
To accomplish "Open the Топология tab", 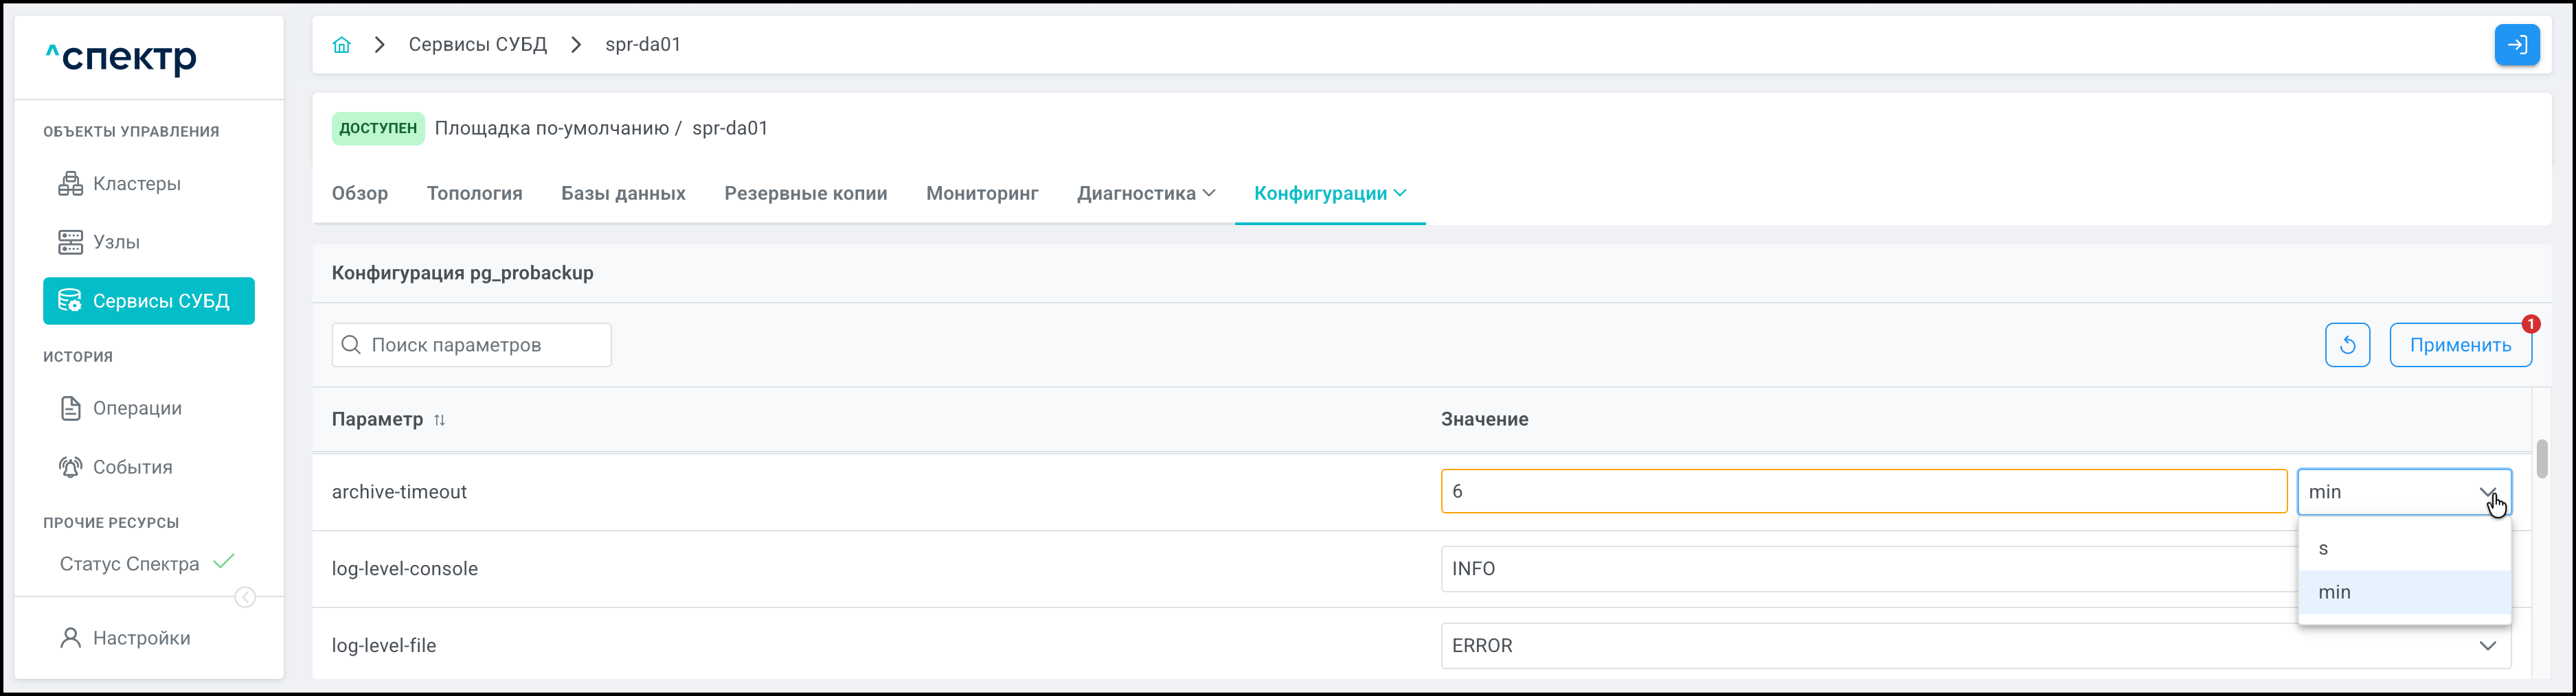I will click(474, 194).
